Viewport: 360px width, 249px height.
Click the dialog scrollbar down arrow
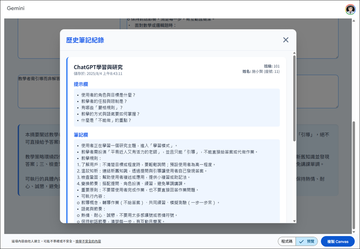coord(294,221)
